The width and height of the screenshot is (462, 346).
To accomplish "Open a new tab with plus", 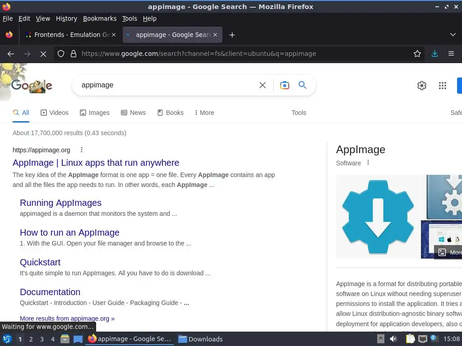I will tap(232, 35).
